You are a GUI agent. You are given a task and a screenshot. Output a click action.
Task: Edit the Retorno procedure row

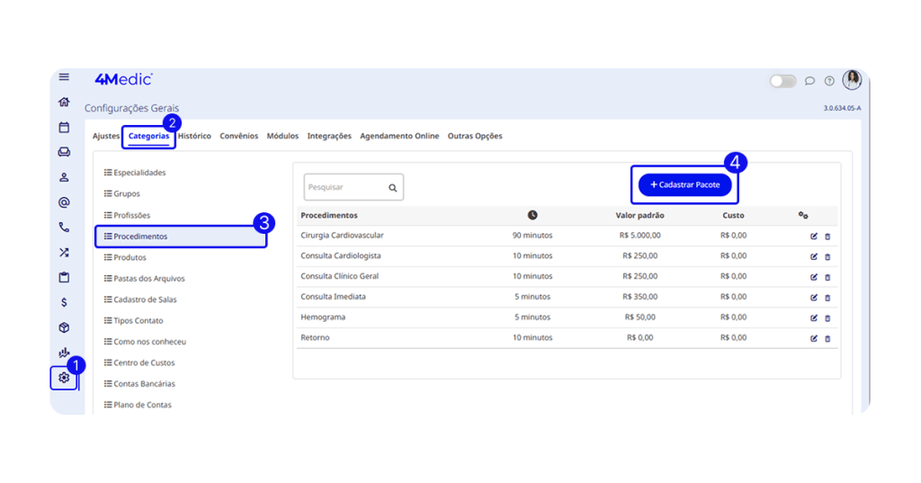(814, 339)
